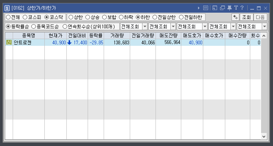Click the 횟수 column header
Image resolution: width=273 pixels, height=146 pixels.
click(255, 36)
